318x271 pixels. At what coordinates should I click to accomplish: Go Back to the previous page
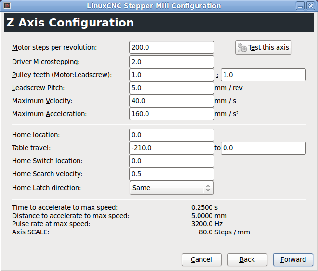pyautogui.click(x=247, y=259)
